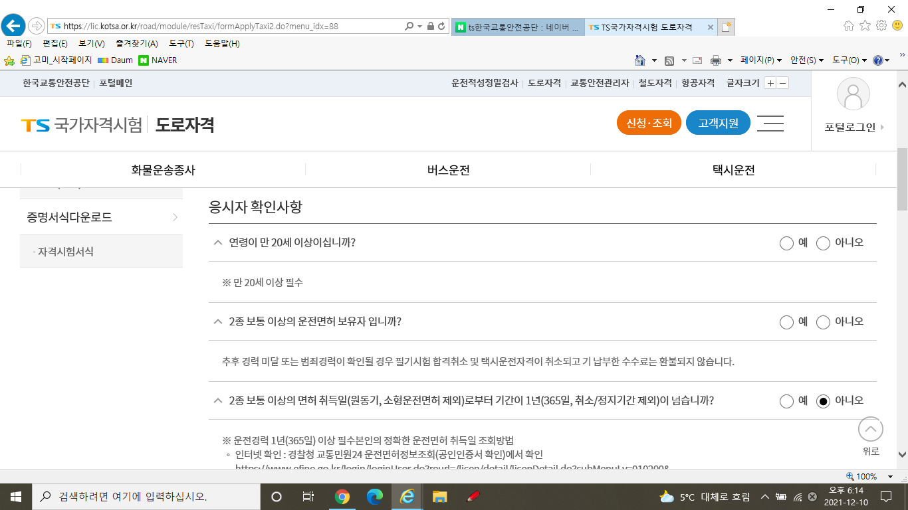Open the help question mark icon
The width and height of the screenshot is (908, 510).
pos(878,60)
